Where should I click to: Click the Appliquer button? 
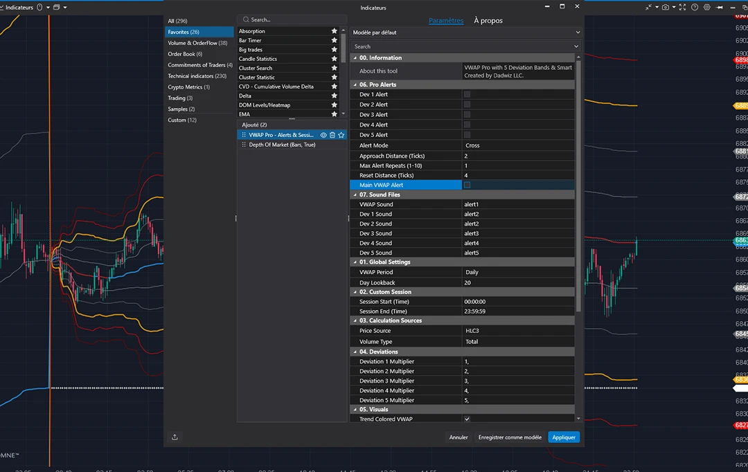tap(564, 437)
